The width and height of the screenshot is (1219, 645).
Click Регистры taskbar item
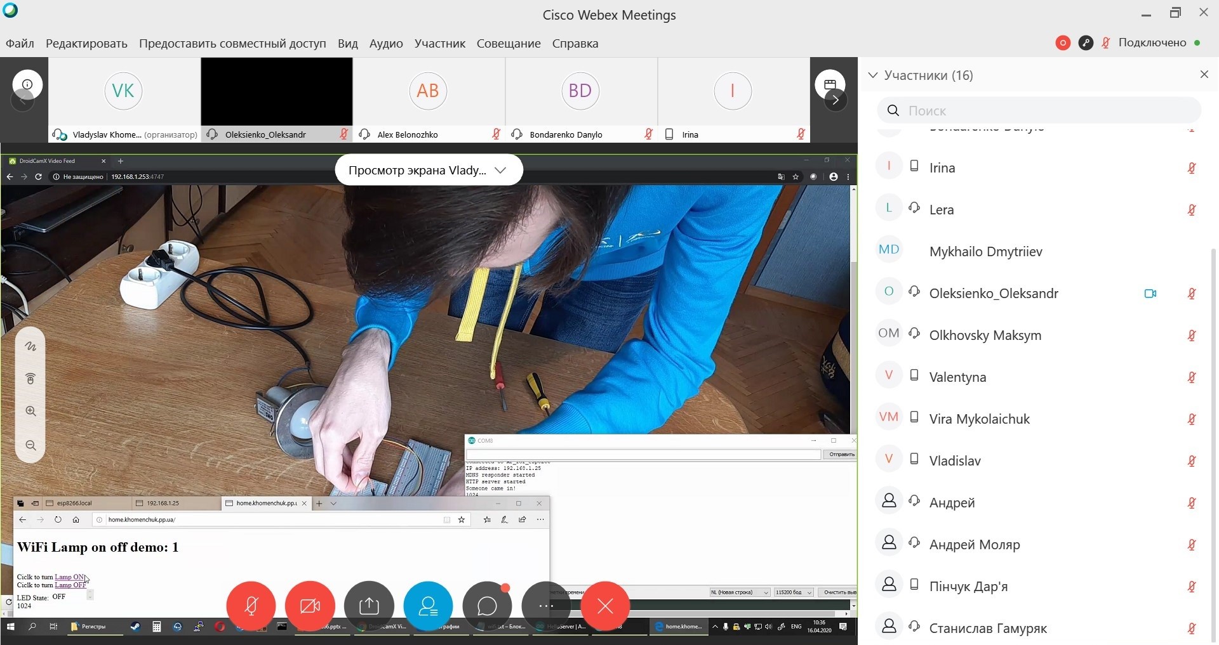[x=92, y=626]
